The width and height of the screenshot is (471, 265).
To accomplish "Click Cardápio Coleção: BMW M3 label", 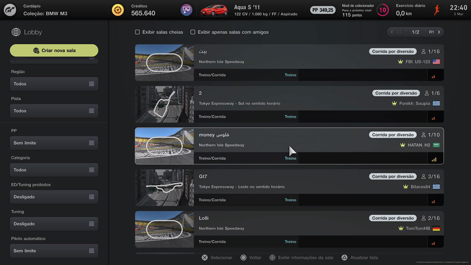I will click(x=45, y=10).
